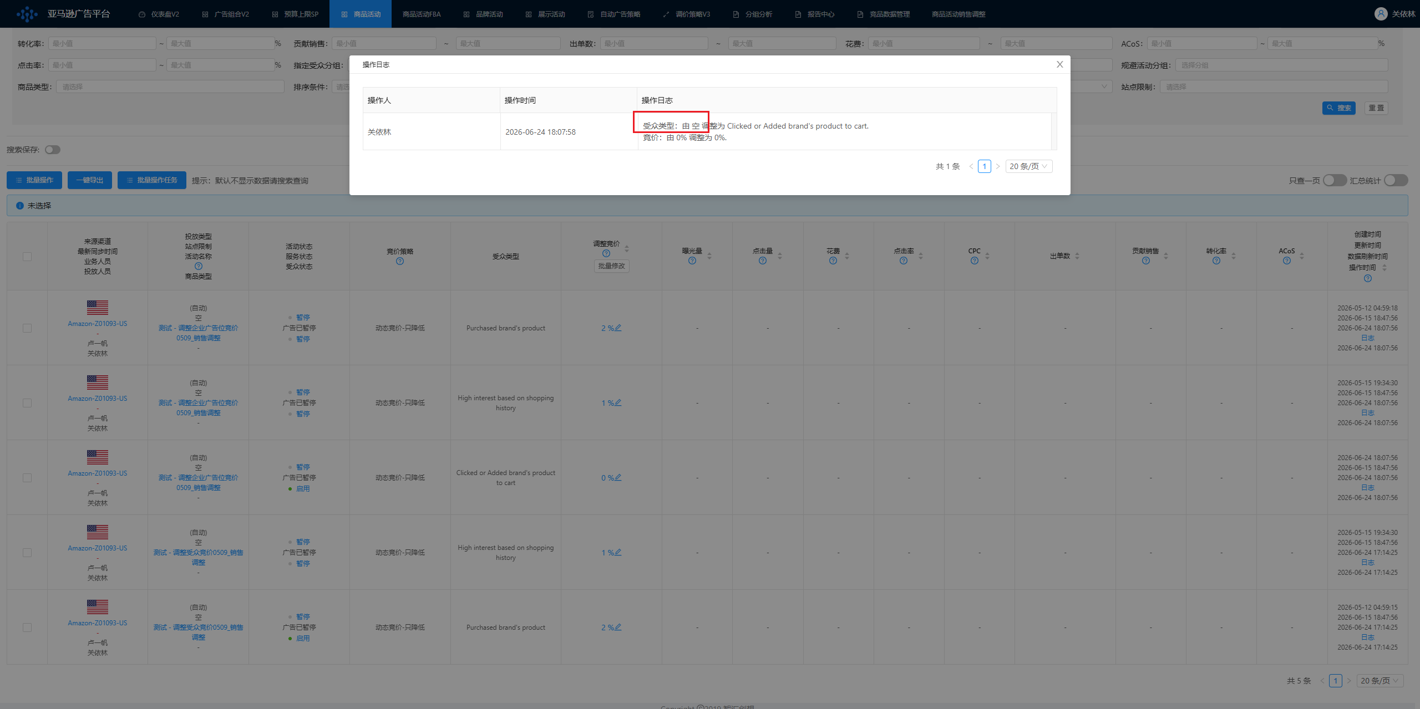Image resolution: width=1420 pixels, height=709 pixels.
Task: Click the help icon under 转化率 header
Action: pos(1216,261)
